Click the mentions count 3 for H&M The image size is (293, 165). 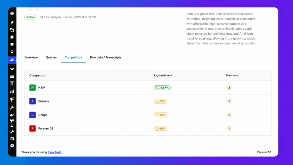(x=229, y=88)
